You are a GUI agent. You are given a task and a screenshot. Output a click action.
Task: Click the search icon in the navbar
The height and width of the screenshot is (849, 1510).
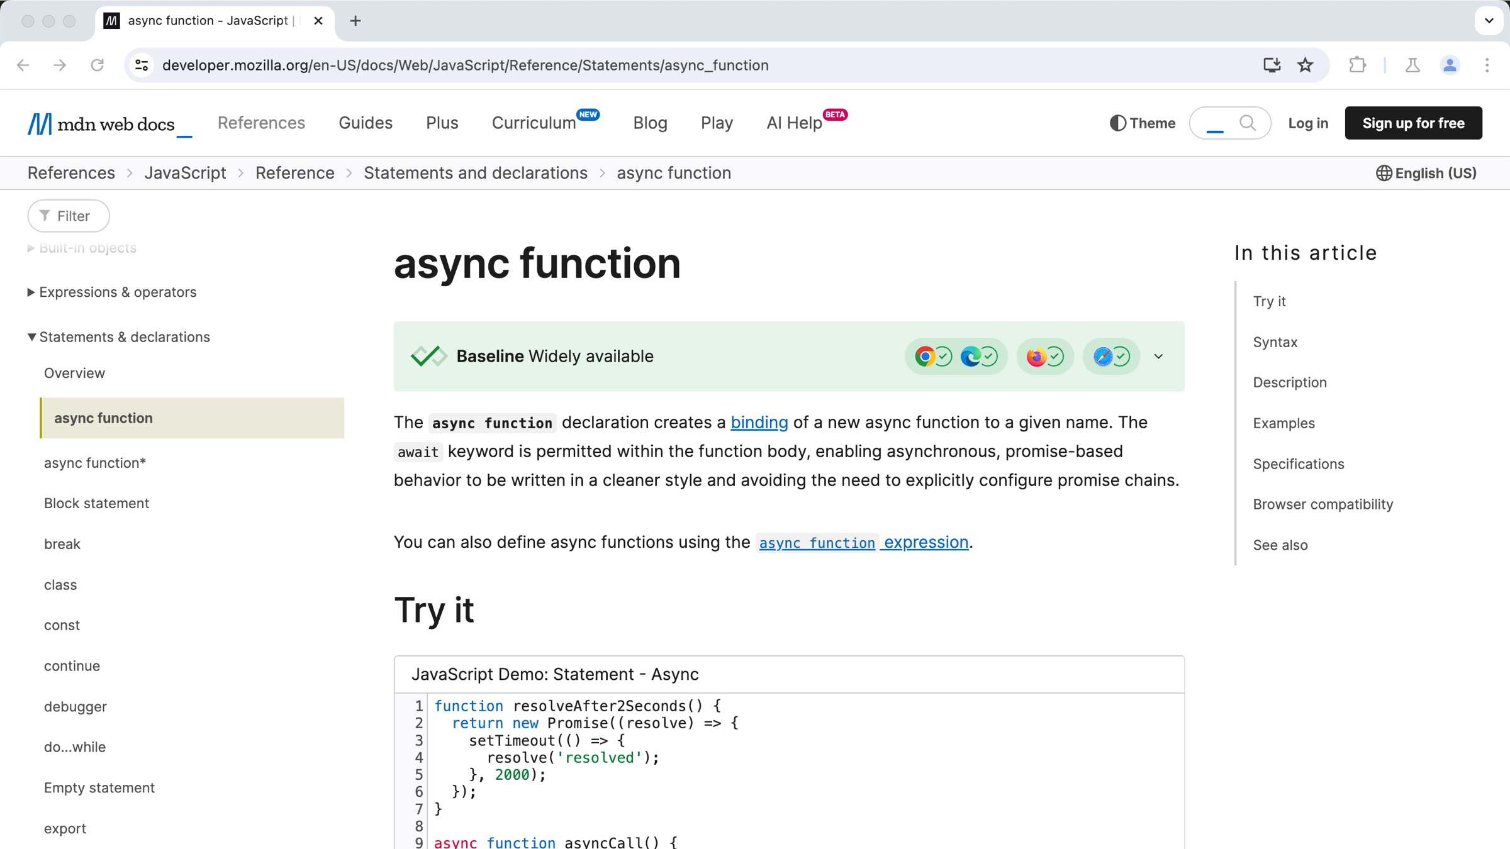point(1249,123)
